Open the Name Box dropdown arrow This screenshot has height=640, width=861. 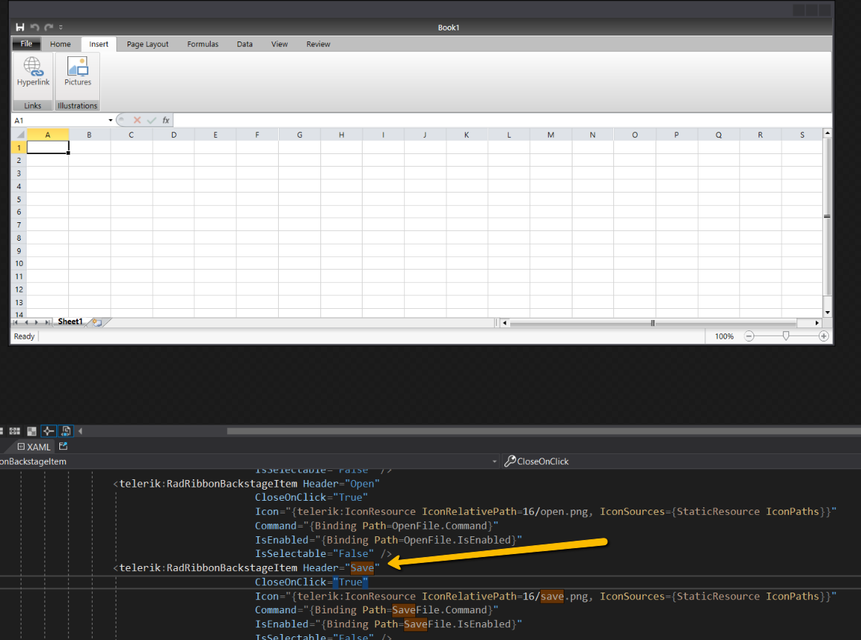pos(110,120)
